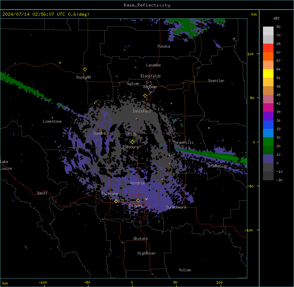The width and height of the screenshot is (294, 287).
Task: Click the Airdrie city label
Action: [x=137, y=183]
